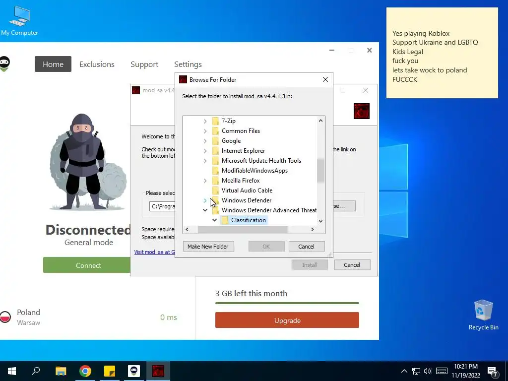Select Windows Defender Advanced Threat folder name
The height and width of the screenshot is (381, 508).
click(269, 210)
